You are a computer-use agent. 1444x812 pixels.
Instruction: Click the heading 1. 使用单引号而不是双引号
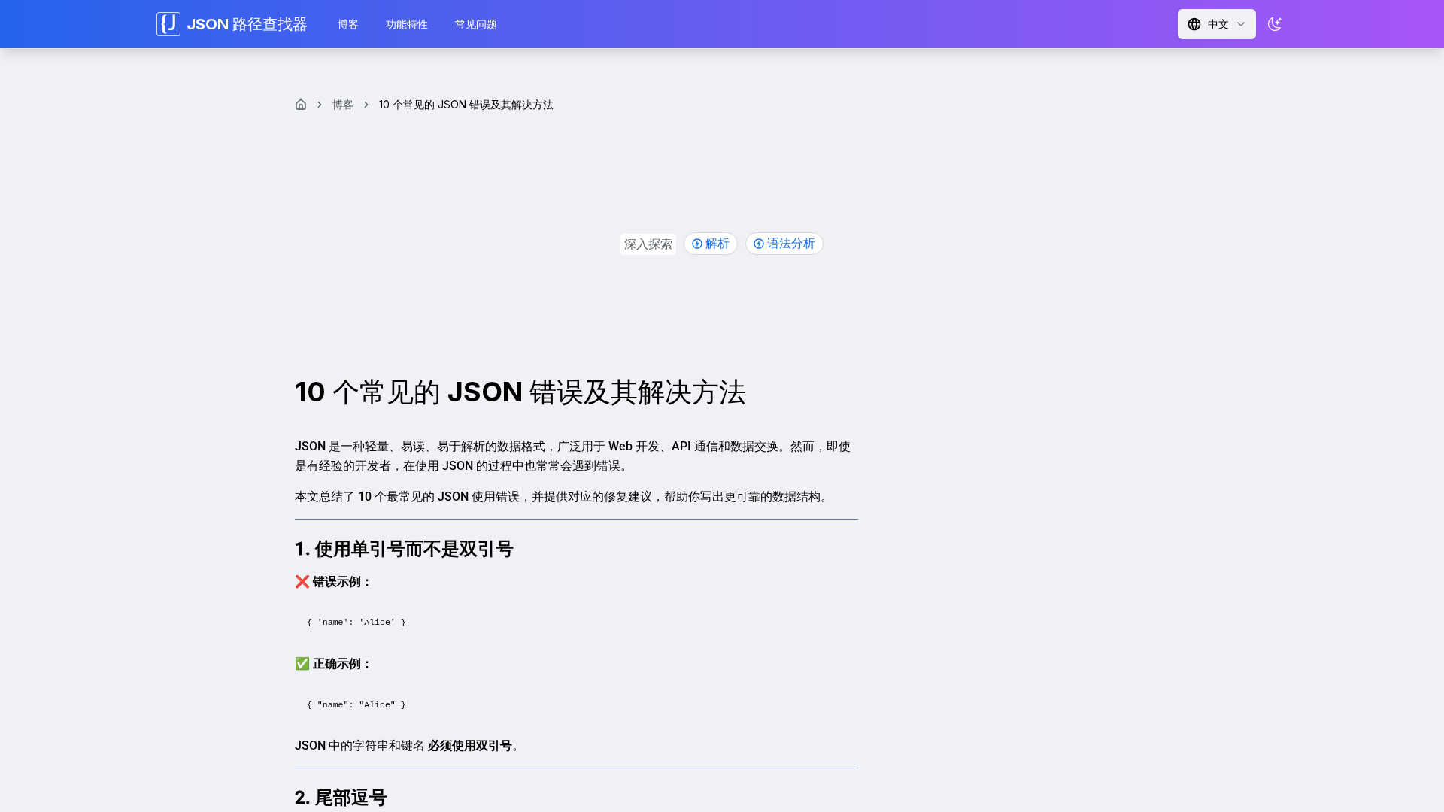(404, 549)
